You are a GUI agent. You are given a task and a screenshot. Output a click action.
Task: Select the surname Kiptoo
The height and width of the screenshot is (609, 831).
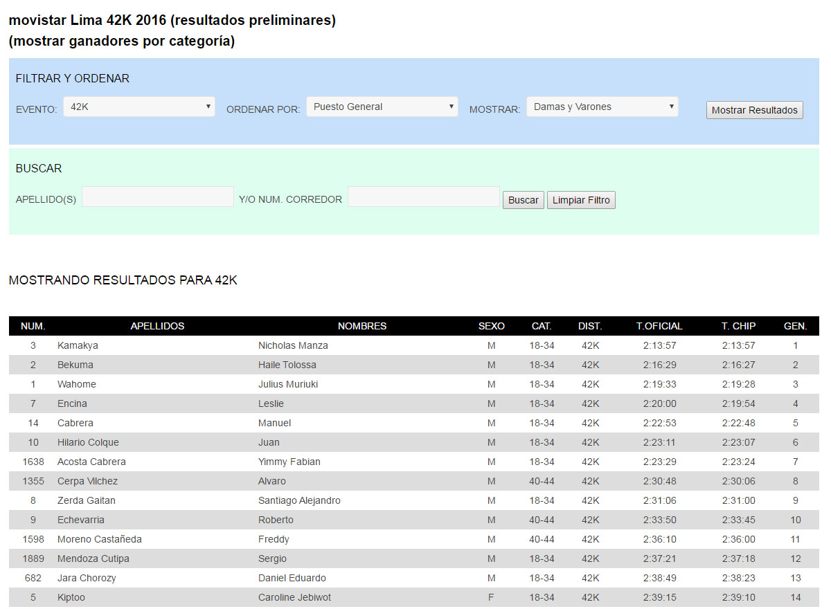point(71,597)
